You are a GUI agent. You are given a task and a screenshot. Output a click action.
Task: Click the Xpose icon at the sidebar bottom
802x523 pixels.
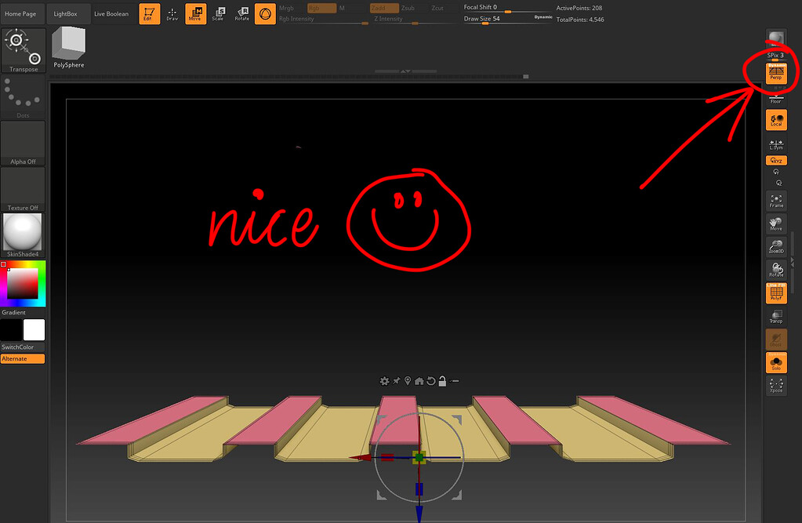775,385
